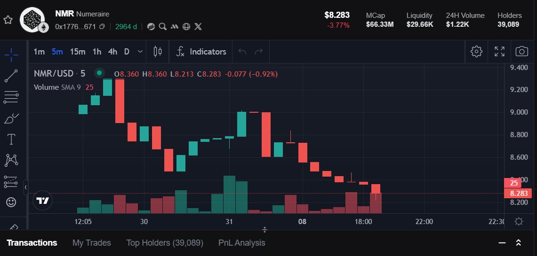
Task: Click the Holders 39,089 value
Action: (508, 24)
